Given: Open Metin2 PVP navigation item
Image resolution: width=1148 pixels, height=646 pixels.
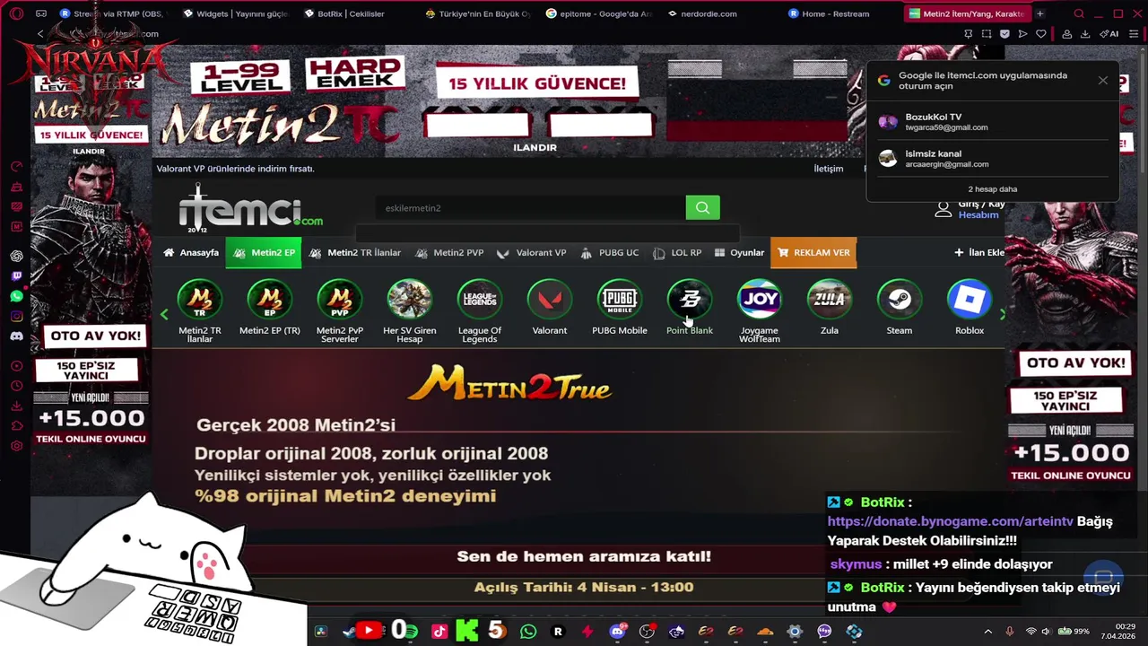Looking at the screenshot, I should pyautogui.click(x=449, y=253).
